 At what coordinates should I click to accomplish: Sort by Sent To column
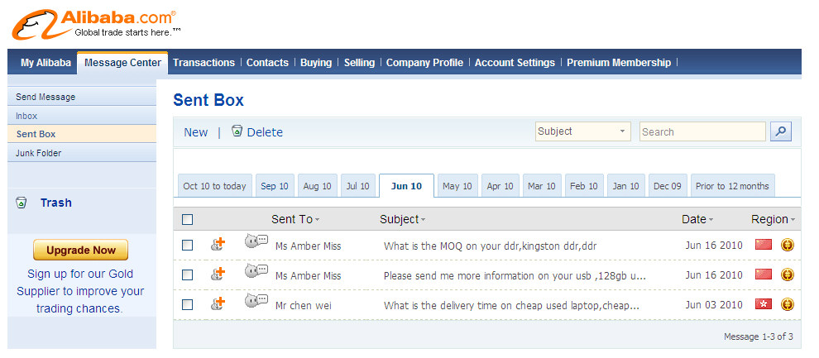click(295, 219)
